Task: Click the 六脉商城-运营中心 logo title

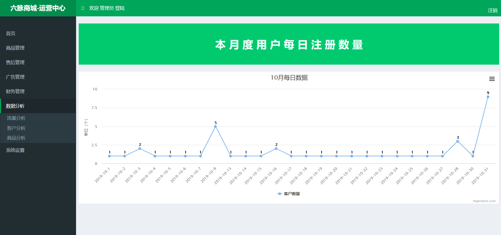Action: pos(38,8)
